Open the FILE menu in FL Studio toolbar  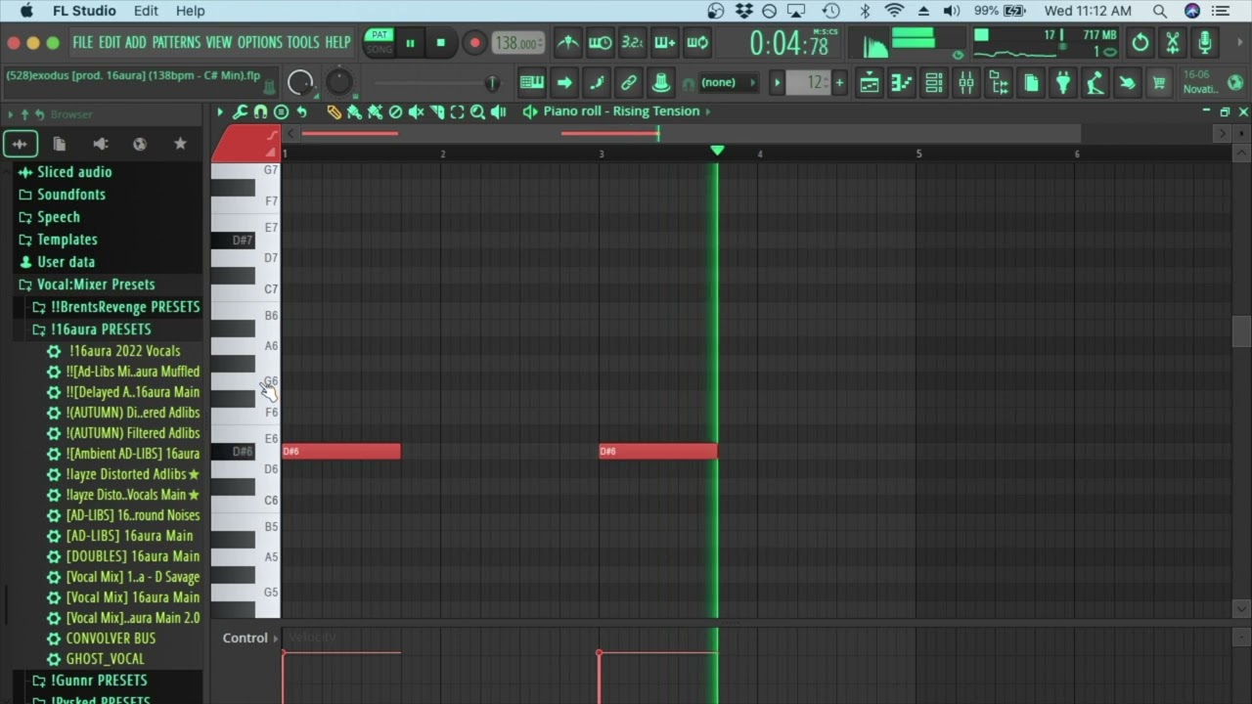(x=83, y=42)
